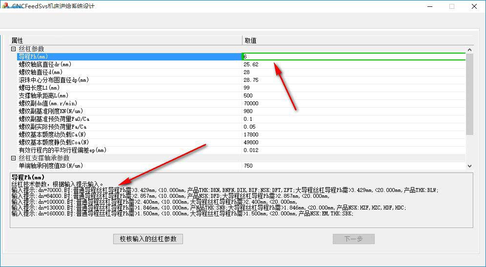This screenshot has height=267, width=486.
Task: Click the value 500 for 支撑轴承距离
Action: (248, 95)
